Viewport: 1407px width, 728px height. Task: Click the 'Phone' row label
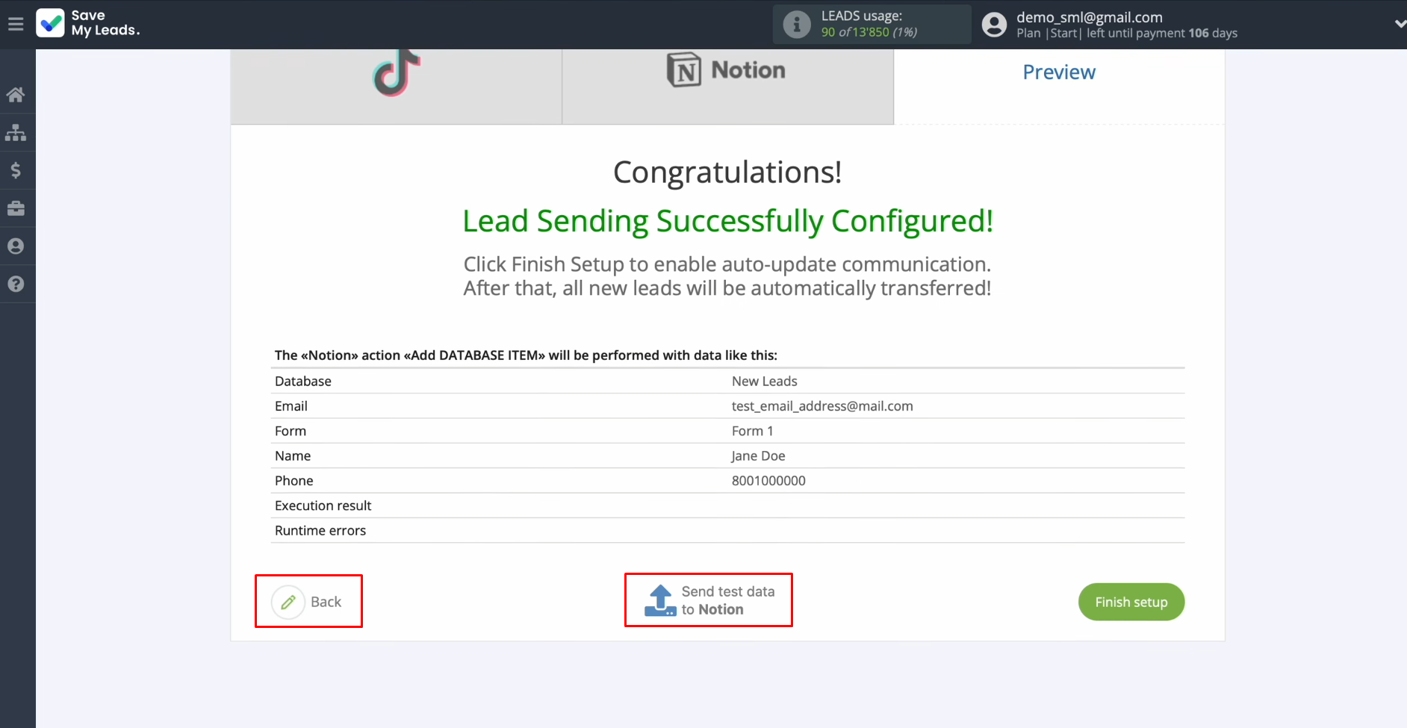tap(294, 481)
